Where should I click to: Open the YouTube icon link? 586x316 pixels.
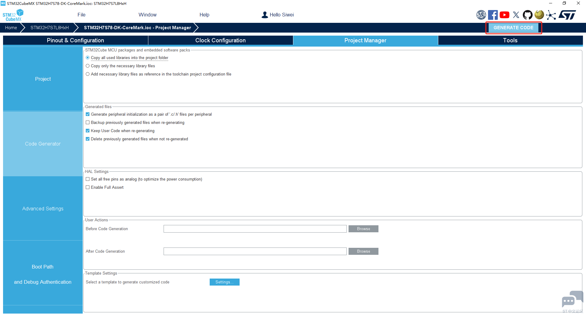pyautogui.click(x=504, y=15)
